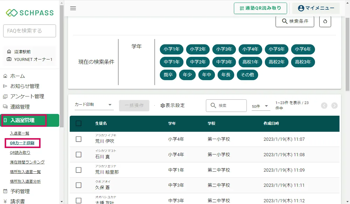Click the 検索条件 button
350x204 pixels.
pyautogui.click(x=295, y=21)
